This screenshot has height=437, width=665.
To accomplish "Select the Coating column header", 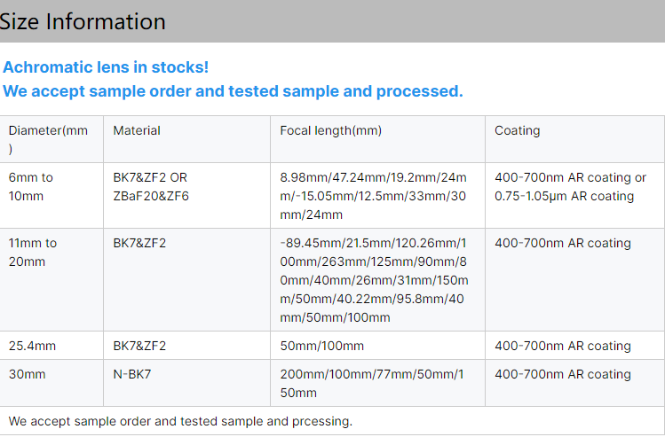I will coord(517,130).
